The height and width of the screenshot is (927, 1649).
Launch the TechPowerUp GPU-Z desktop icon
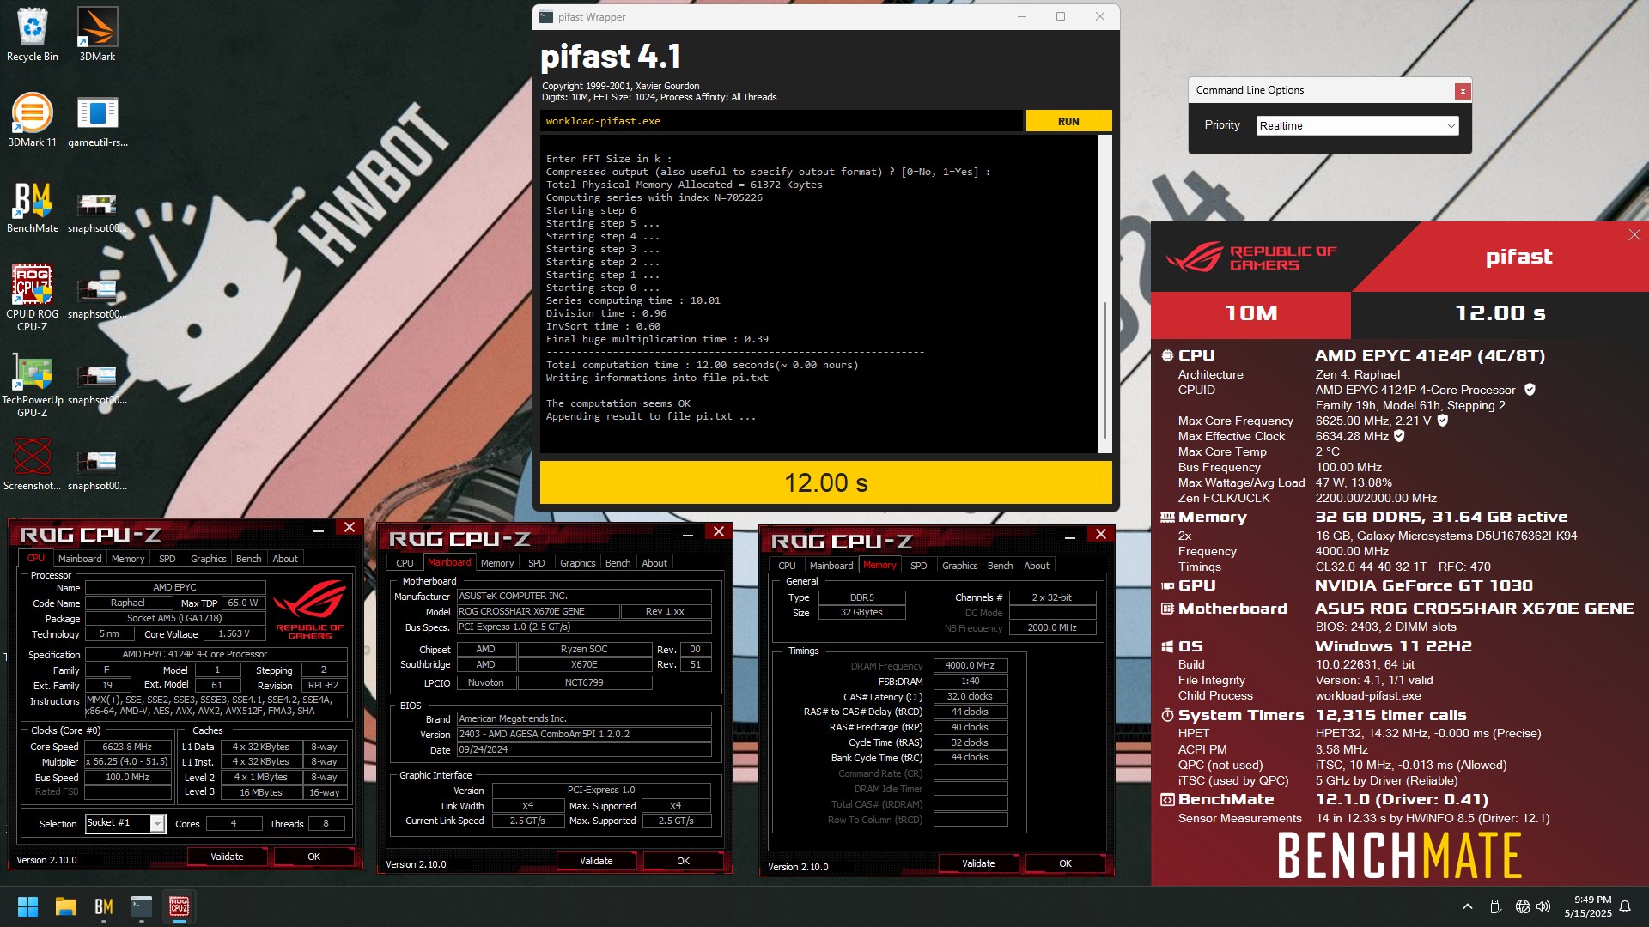pos(33,383)
